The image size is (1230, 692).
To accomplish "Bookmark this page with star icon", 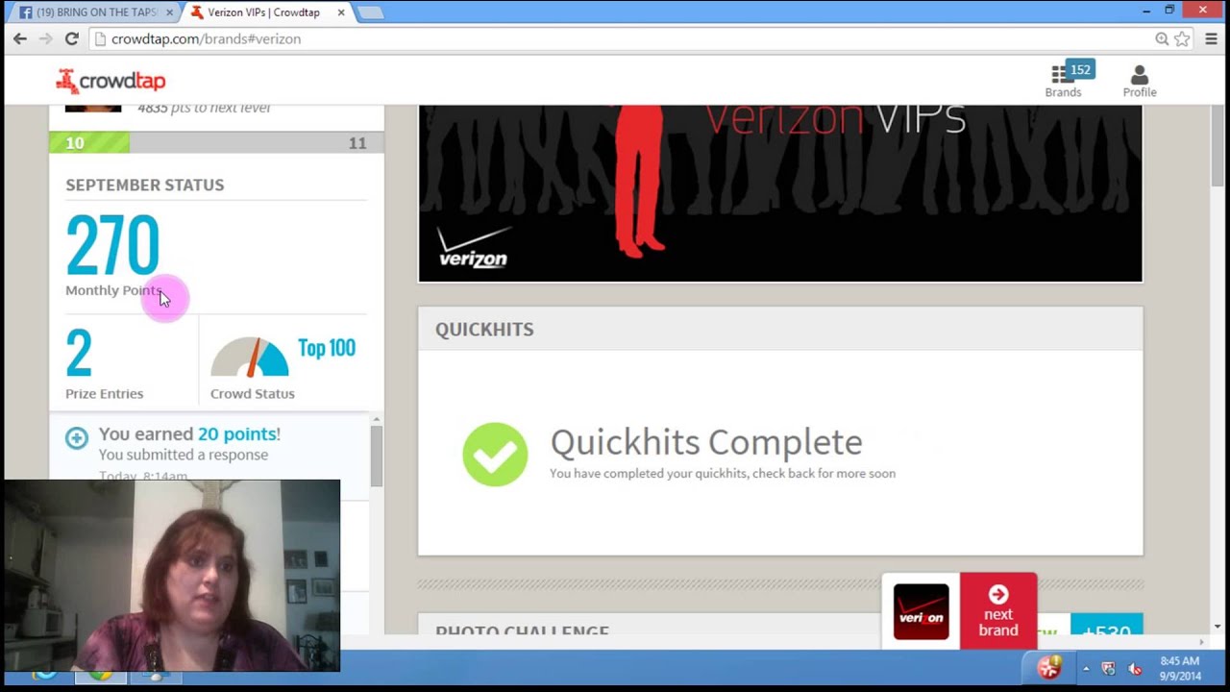I will coord(1182,38).
